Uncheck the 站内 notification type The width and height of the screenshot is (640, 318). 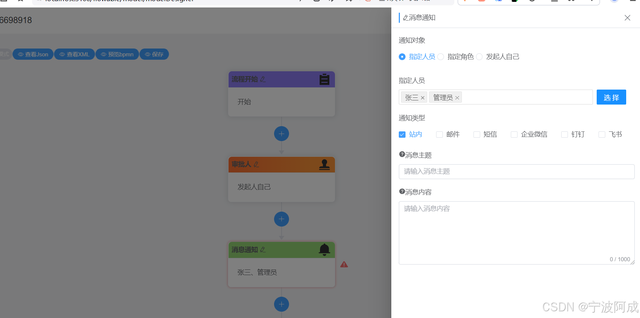click(x=402, y=134)
